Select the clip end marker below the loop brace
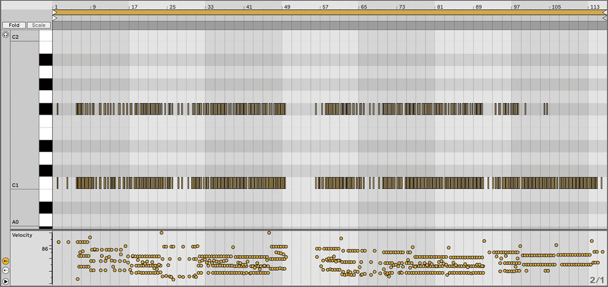This screenshot has width=608, height=287. tap(605, 18)
